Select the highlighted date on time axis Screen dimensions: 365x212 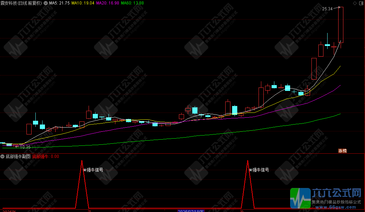click(191, 211)
